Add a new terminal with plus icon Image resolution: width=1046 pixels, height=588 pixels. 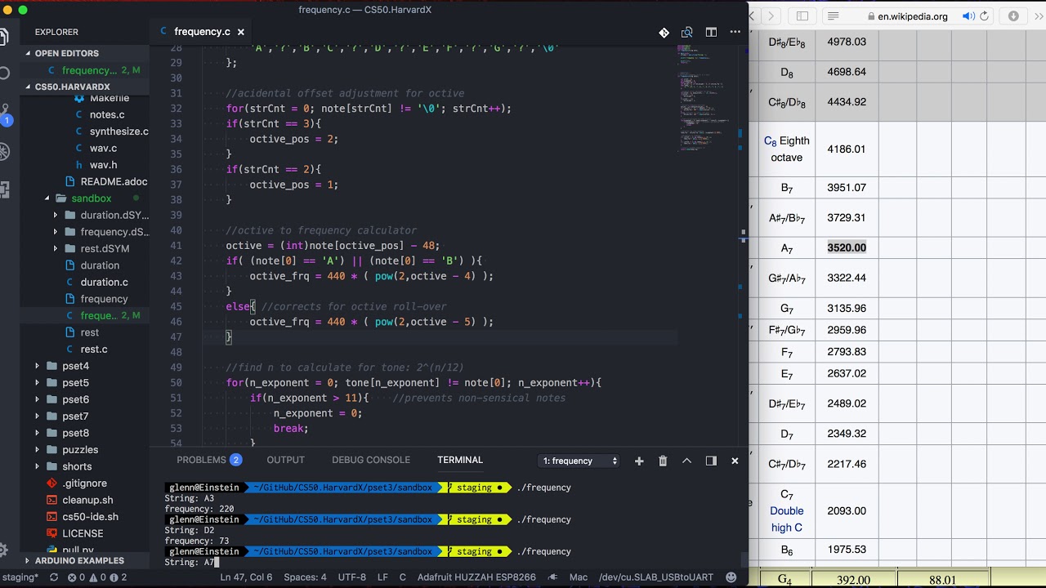pos(639,461)
